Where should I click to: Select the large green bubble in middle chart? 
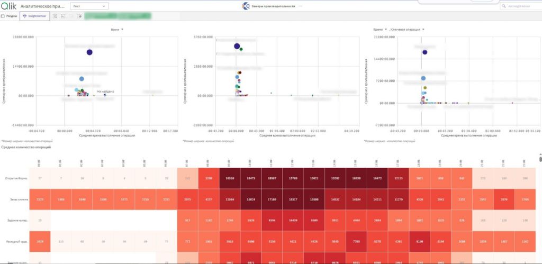pos(241,49)
